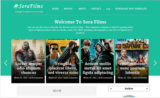Expand the Movies menu dropdown arrow
The height and width of the screenshot is (98, 160).
point(74,9)
